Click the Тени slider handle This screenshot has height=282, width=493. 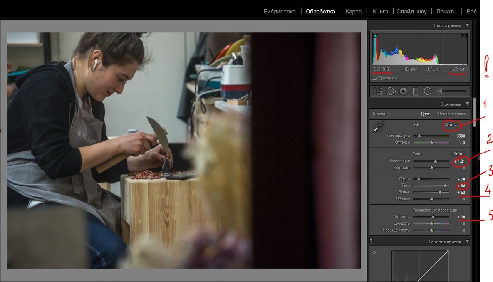pyautogui.click(x=446, y=186)
